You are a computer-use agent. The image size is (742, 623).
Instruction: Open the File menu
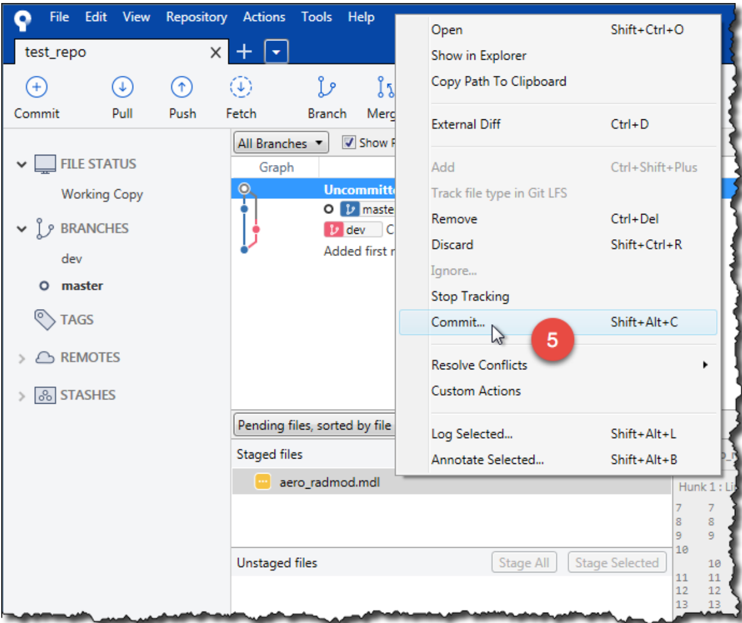[59, 17]
